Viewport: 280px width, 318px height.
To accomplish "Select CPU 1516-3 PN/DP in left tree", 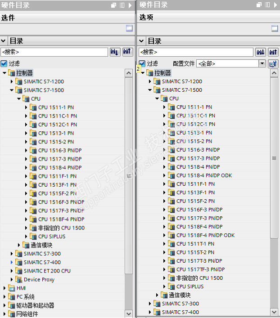I will [60, 150].
